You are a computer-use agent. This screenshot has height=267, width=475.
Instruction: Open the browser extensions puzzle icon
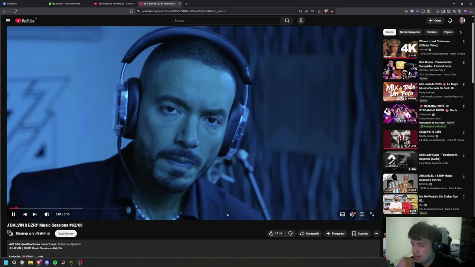[x=423, y=11]
